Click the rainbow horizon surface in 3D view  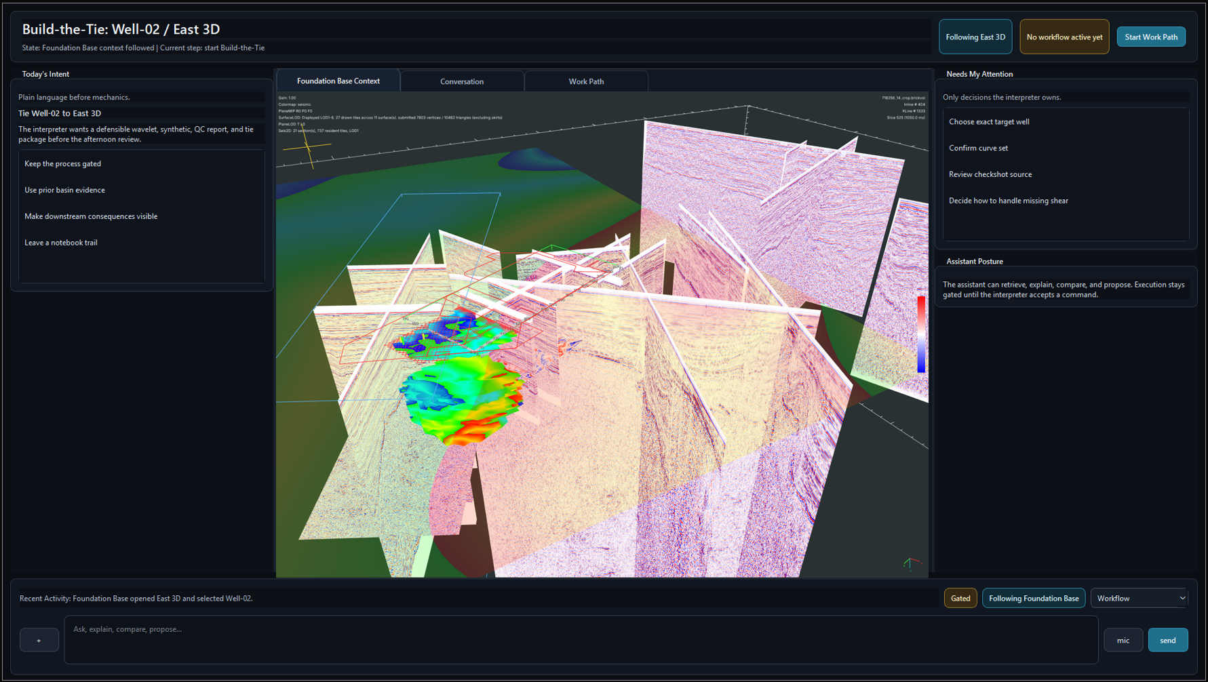462,400
